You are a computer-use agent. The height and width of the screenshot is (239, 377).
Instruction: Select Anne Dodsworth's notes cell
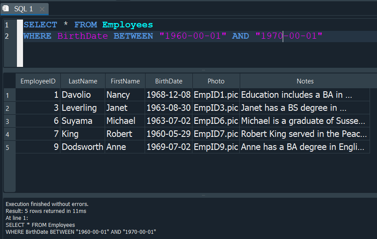point(304,147)
